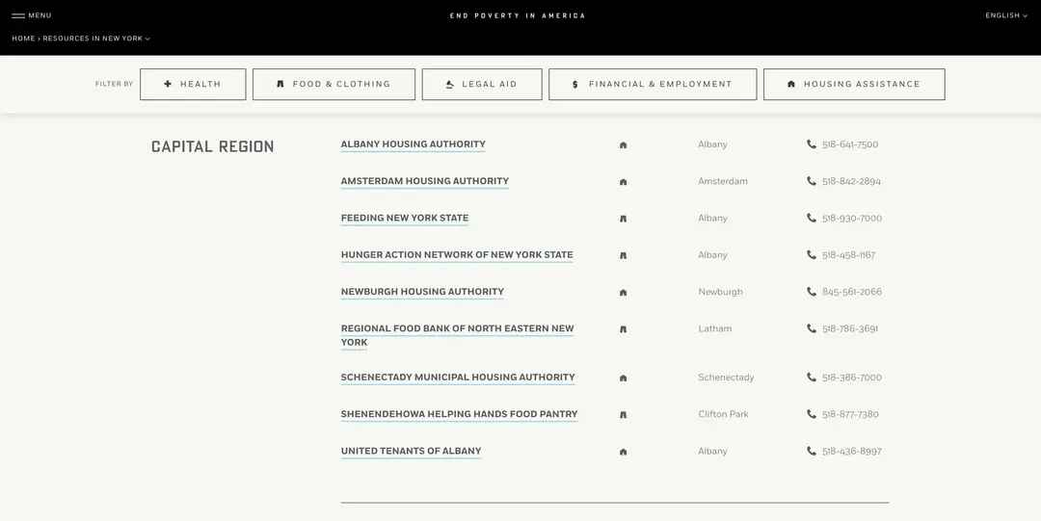Click food icon for Feeding New York State row
The height and width of the screenshot is (521, 1041).
623,219
